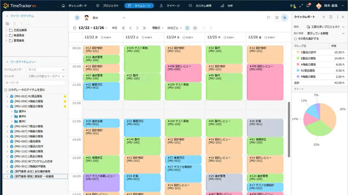Check コラボレータのアイテムを含む
Screen dimensions: 348x195
[6, 90]
